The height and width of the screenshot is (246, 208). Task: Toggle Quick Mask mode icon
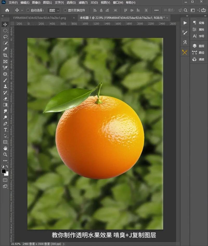coord(5,180)
